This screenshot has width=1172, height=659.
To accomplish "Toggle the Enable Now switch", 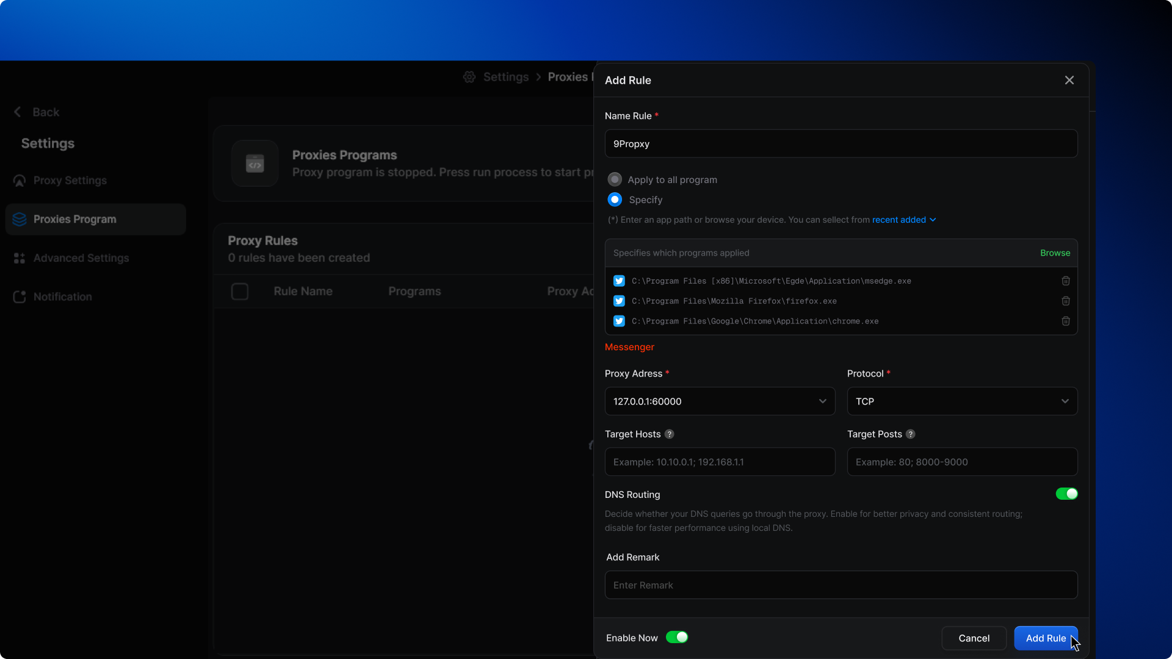I will (x=676, y=637).
